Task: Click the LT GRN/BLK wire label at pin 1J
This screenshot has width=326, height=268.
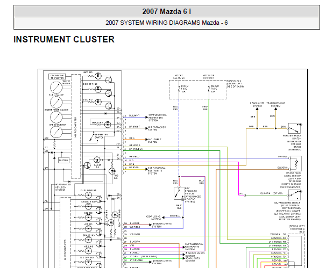Action: coord(136,149)
